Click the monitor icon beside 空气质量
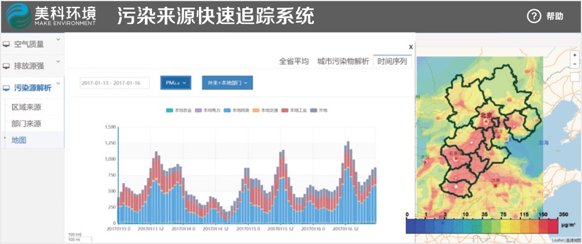 click(6, 44)
